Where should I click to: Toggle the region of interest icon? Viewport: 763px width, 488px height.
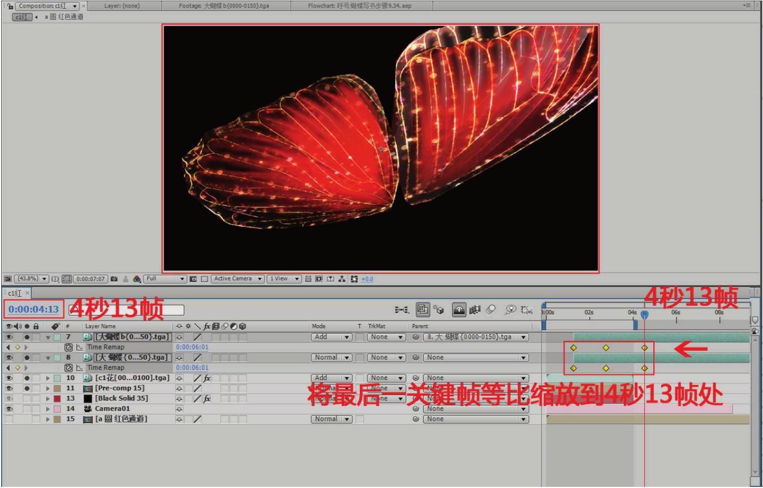tap(193, 279)
